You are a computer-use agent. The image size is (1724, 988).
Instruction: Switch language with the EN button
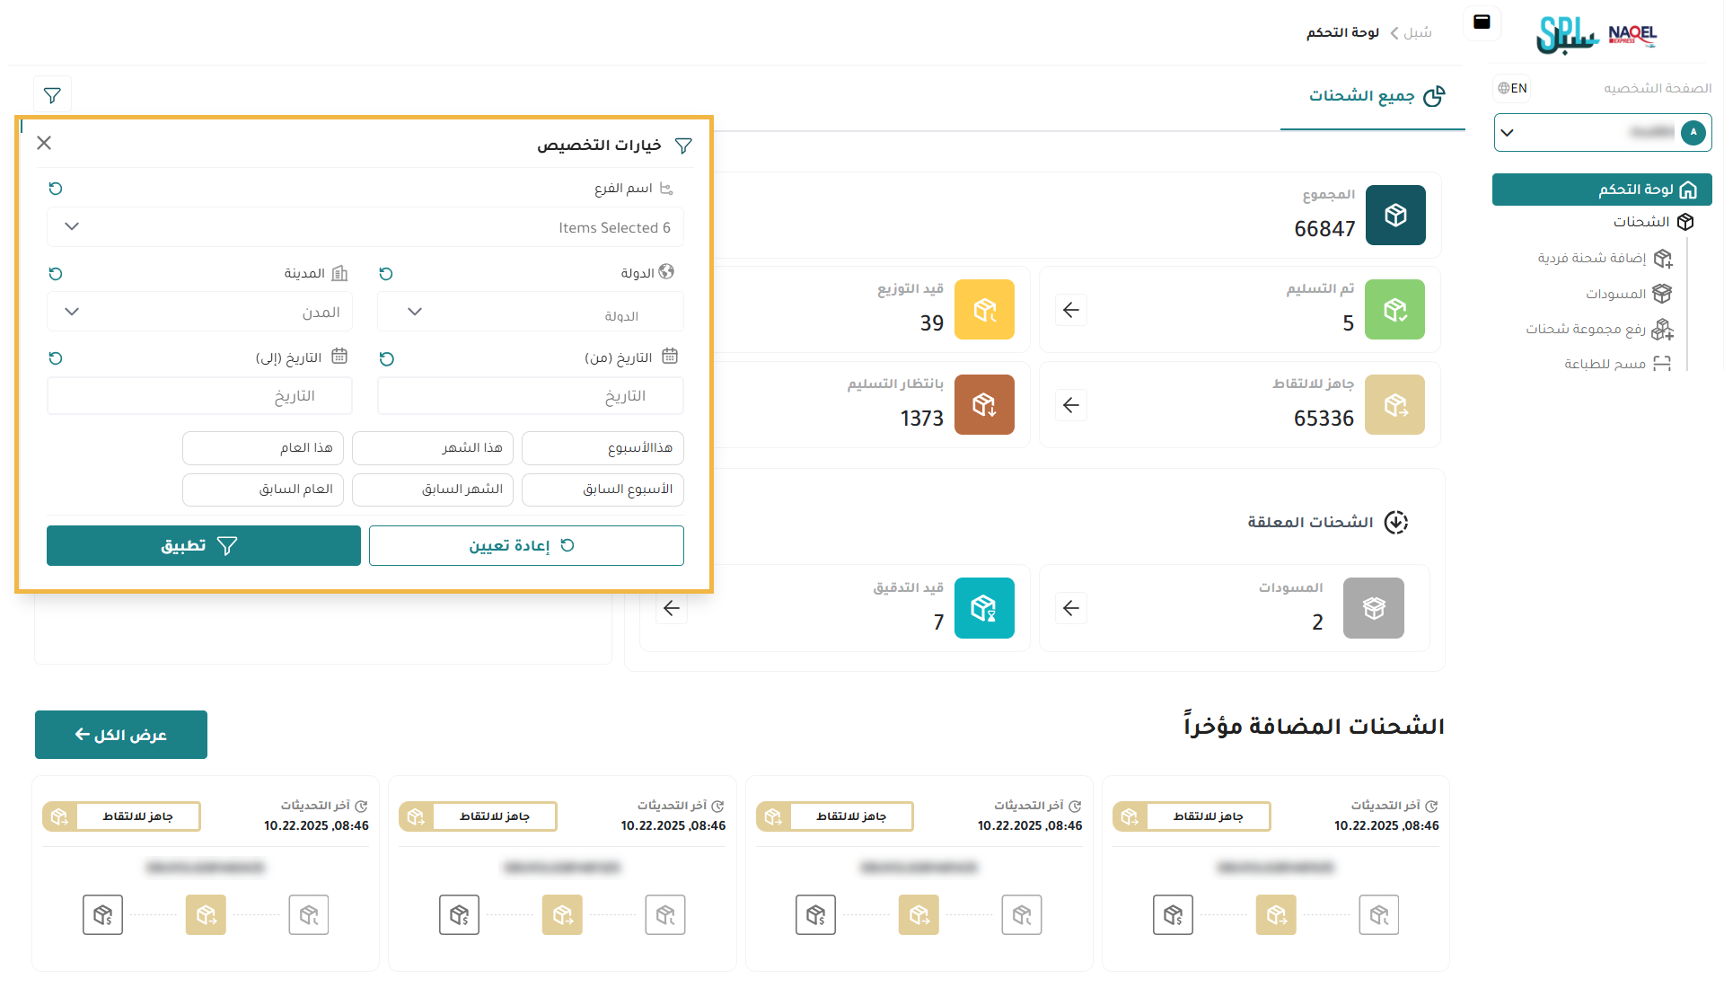(x=1513, y=88)
